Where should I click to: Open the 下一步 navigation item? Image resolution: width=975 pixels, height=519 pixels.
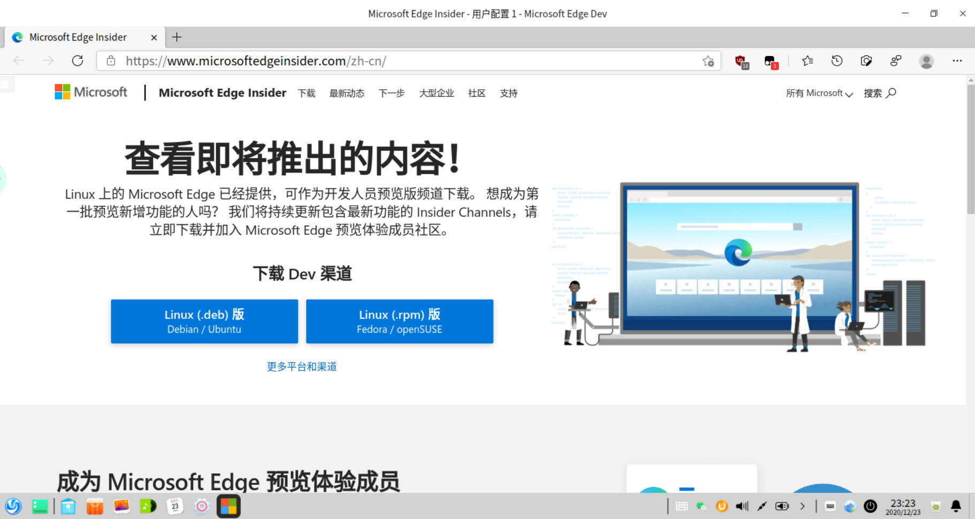[391, 93]
